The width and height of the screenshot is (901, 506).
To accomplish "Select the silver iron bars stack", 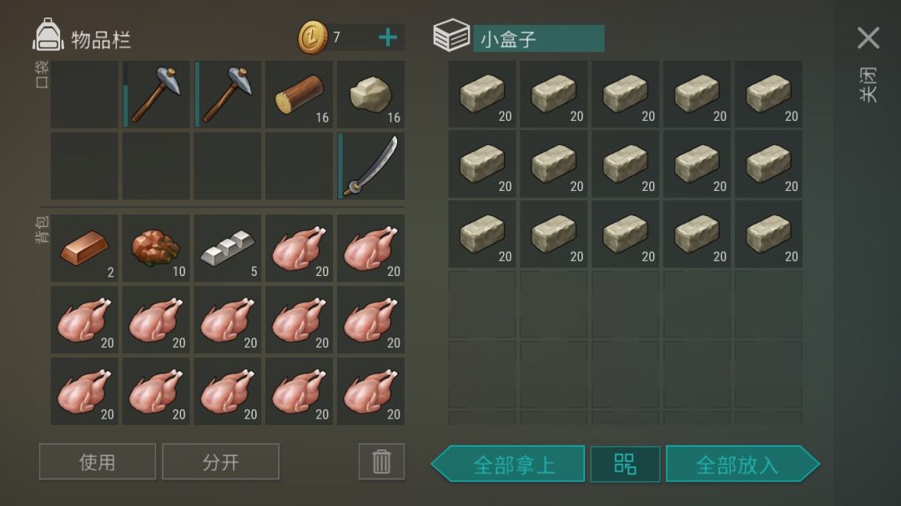I will 228,248.
